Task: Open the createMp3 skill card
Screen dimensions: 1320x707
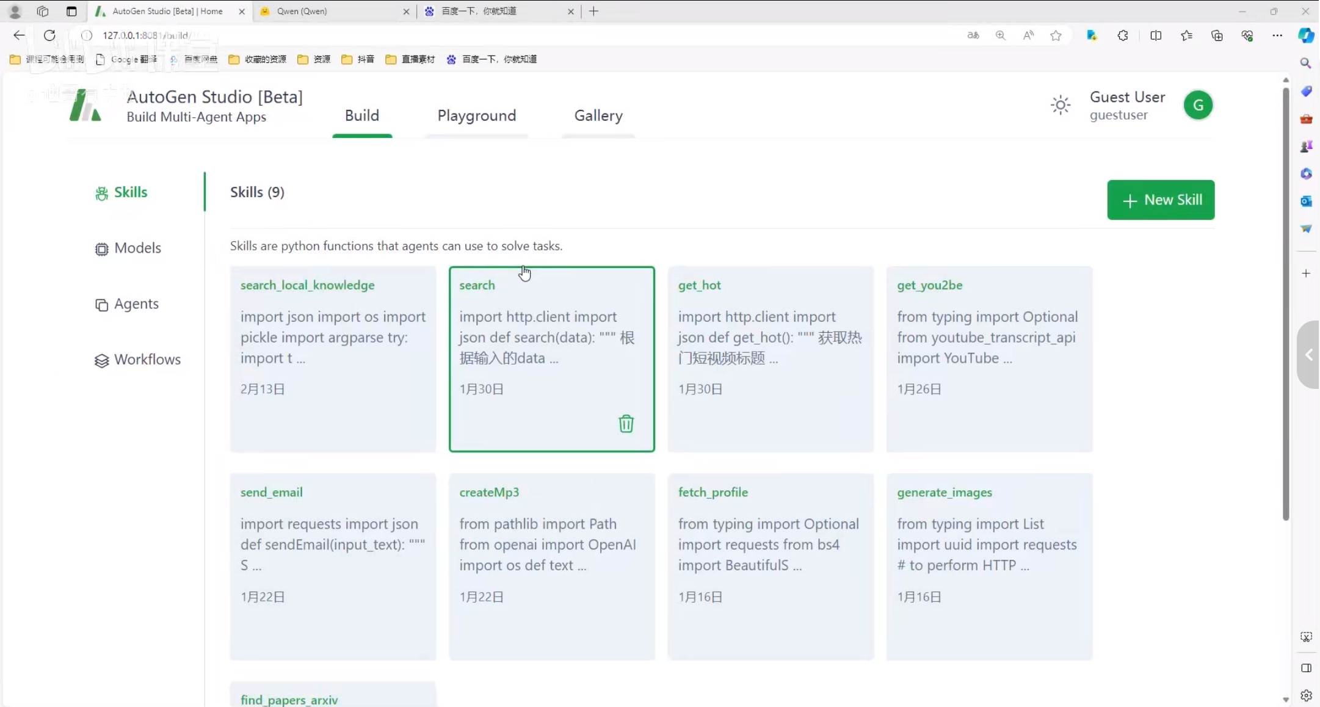Action: 552,567
